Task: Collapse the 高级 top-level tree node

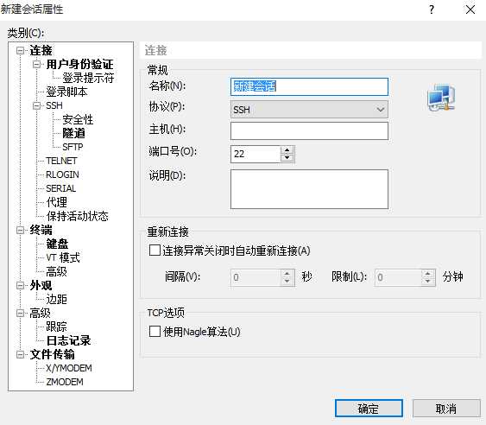Action: click(20, 313)
